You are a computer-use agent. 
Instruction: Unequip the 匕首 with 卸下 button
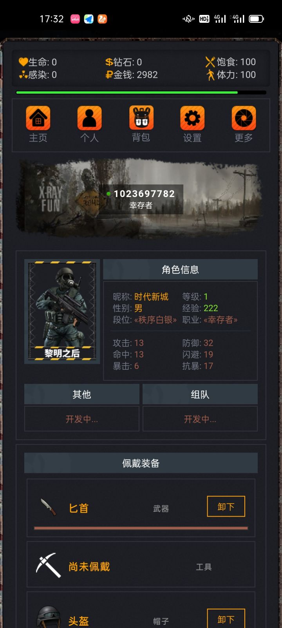coord(226,507)
